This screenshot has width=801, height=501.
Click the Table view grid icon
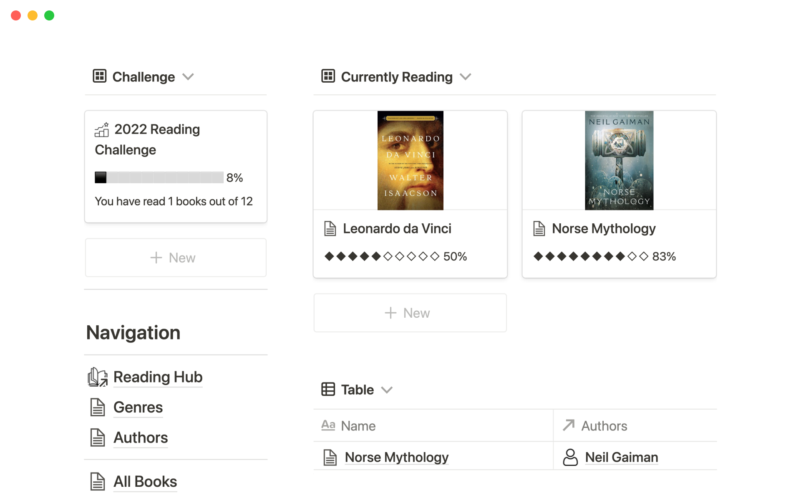click(x=328, y=389)
